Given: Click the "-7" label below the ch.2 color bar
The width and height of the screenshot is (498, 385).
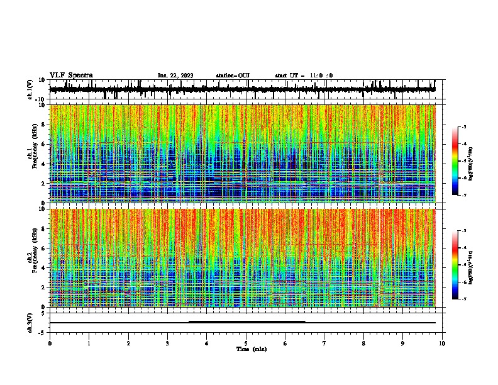Looking at the screenshot, I should [463, 299].
